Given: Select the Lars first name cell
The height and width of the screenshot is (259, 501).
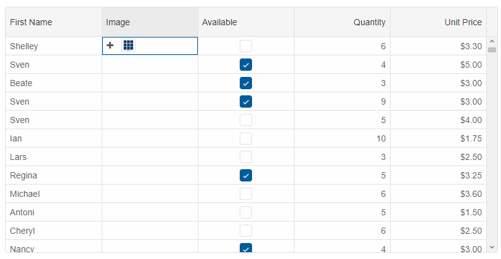Looking at the screenshot, I should click(x=54, y=157).
